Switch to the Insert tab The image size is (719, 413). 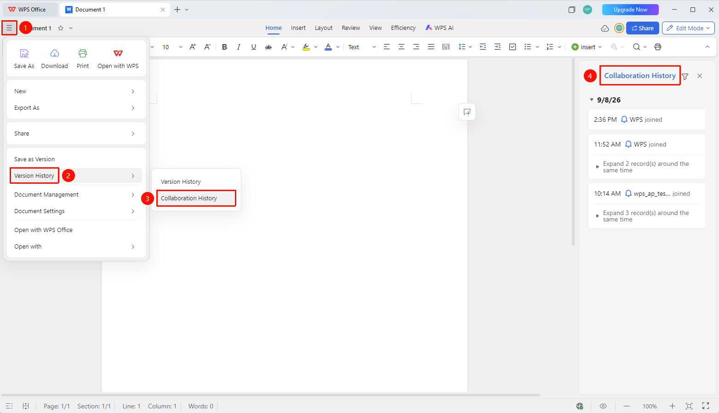[298, 28]
